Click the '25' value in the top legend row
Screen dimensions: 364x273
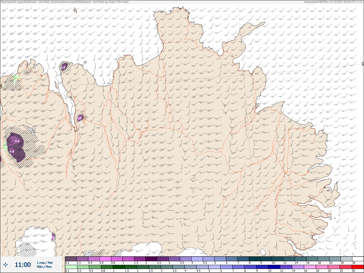coord(342,263)
